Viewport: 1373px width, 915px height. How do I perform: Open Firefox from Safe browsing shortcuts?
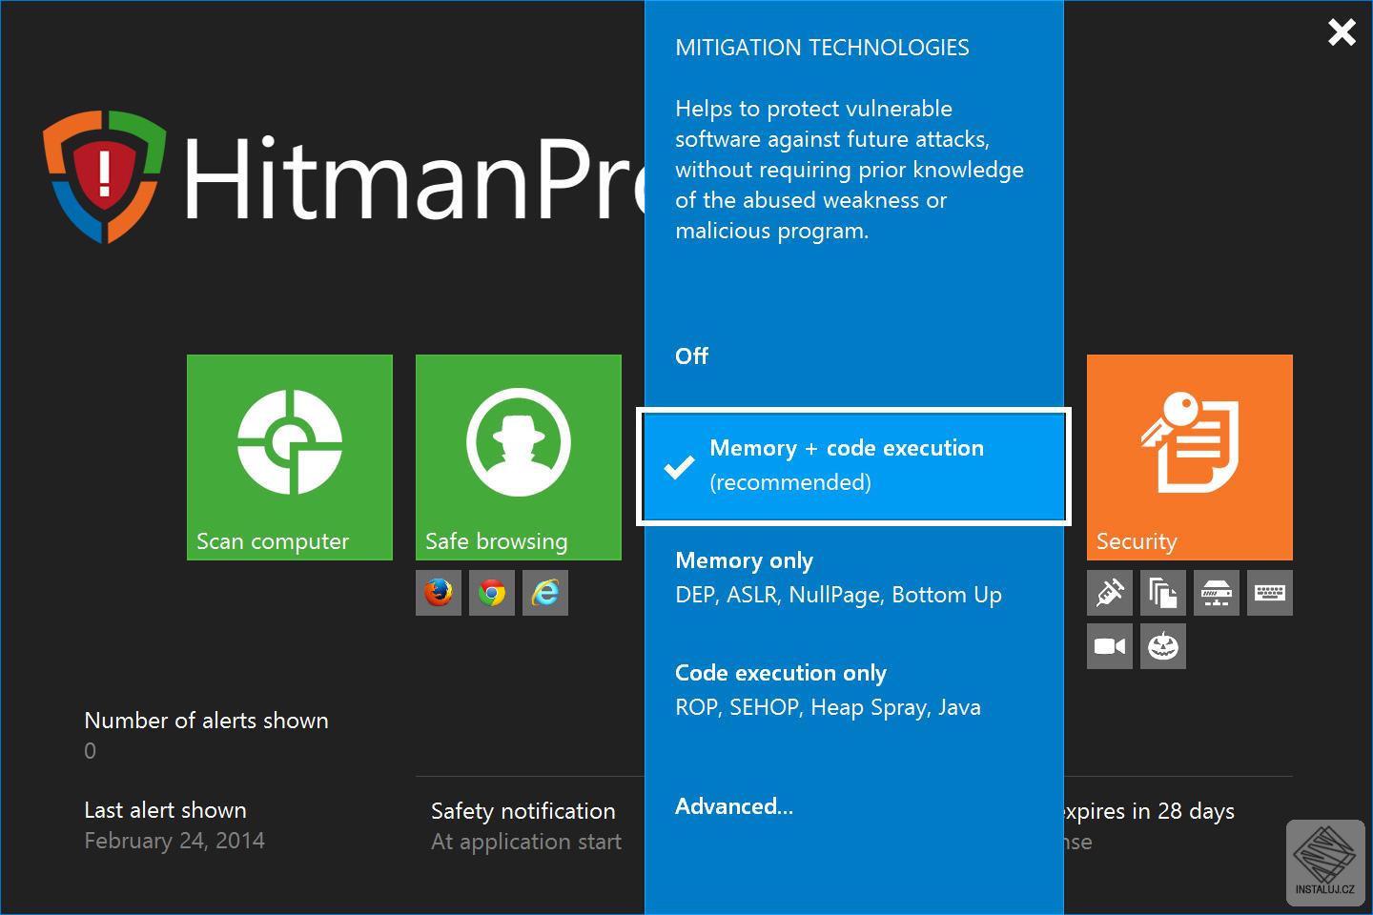pyautogui.click(x=438, y=592)
